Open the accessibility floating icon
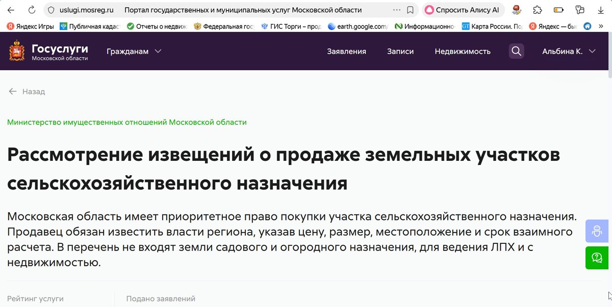The width and height of the screenshot is (612, 307). 597,231
